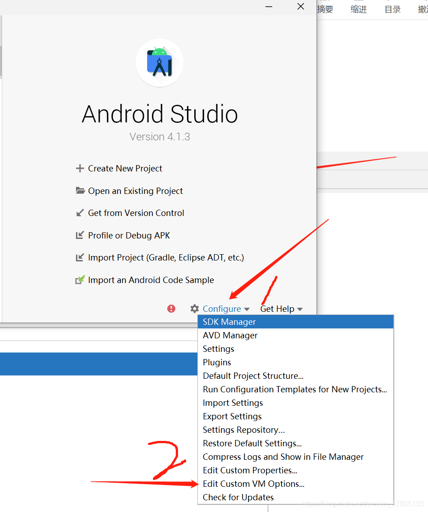The image size is (428, 512).
Task: Select SDK Manager from the menu
Action: [x=229, y=322]
